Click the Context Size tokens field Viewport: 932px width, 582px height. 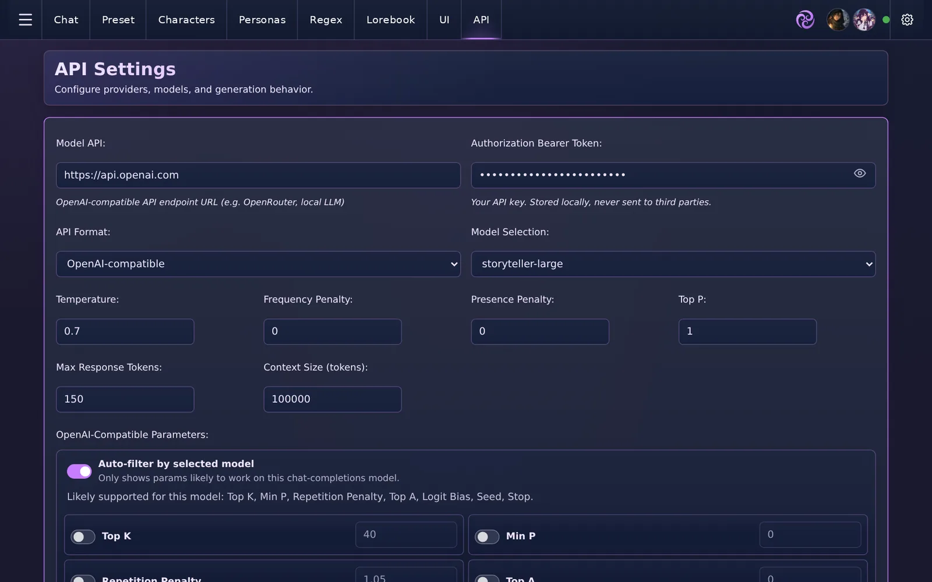(x=333, y=399)
